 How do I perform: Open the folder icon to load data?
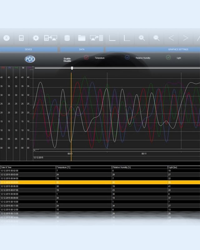point(82,38)
